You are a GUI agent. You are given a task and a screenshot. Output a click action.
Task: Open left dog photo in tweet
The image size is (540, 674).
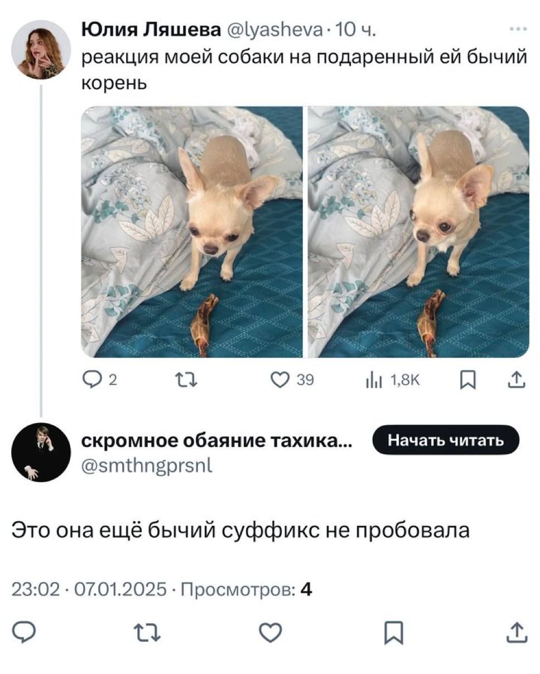(191, 232)
